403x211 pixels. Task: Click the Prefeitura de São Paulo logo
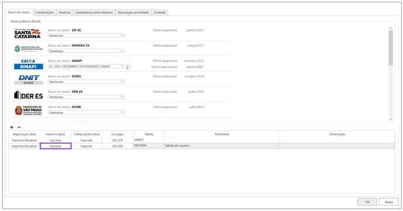(x=28, y=110)
